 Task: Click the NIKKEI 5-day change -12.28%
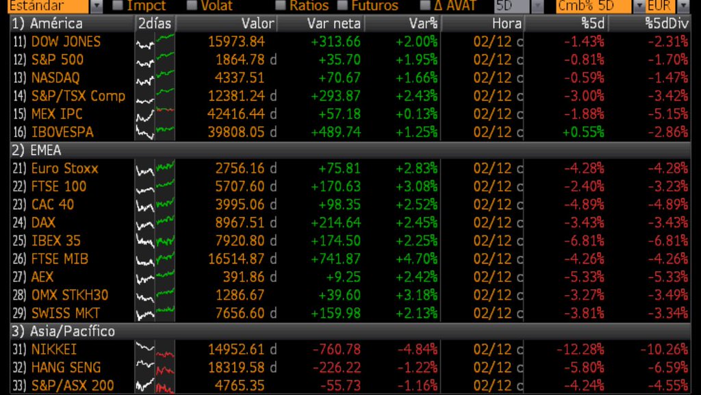click(x=581, y=349)
